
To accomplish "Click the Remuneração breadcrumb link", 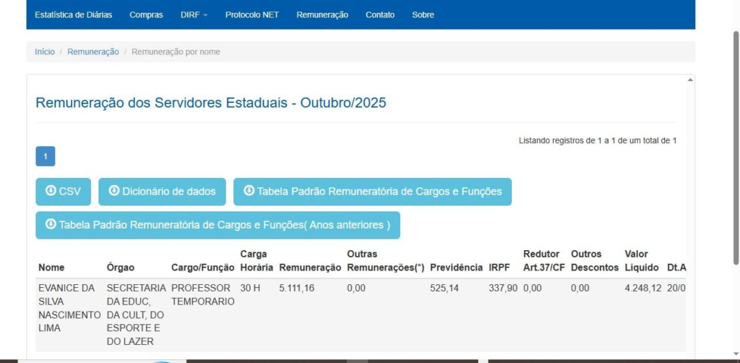I will coord(93,52).
